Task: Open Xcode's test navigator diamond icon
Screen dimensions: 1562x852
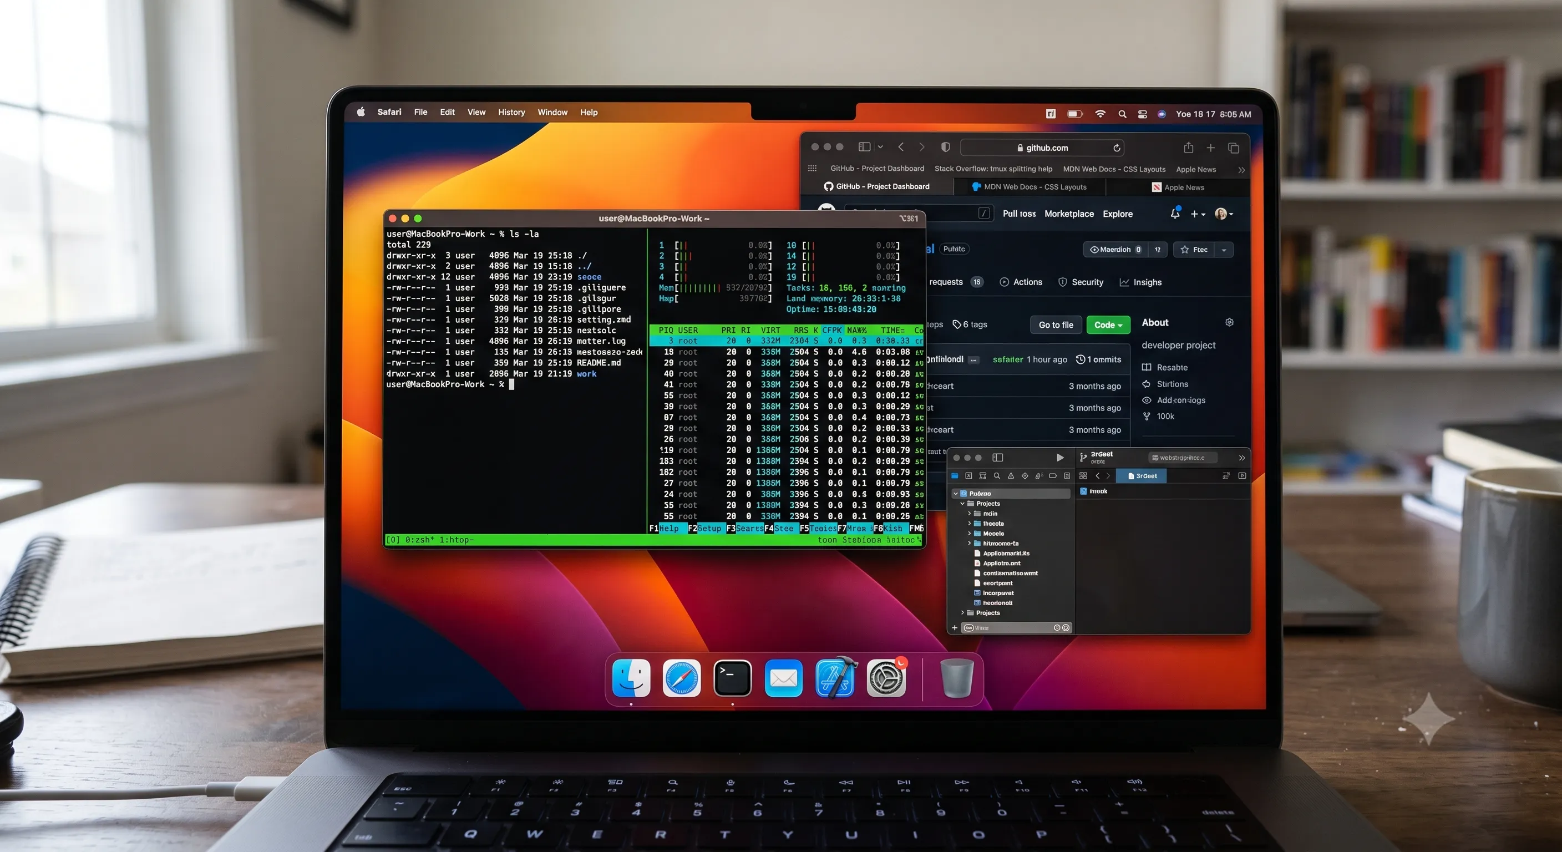Action: coord(1025,476)
